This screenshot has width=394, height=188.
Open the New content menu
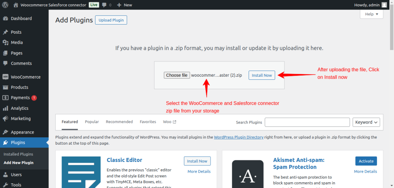pyautogui.click(x=124, y=5)
